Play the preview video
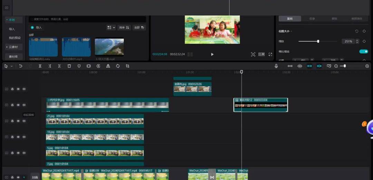The height and width of the screenshot is (180, 373). point(212,54)
